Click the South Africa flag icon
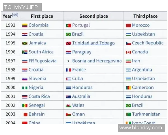Screen dimensions: 168x135 [x=25, y=52]
